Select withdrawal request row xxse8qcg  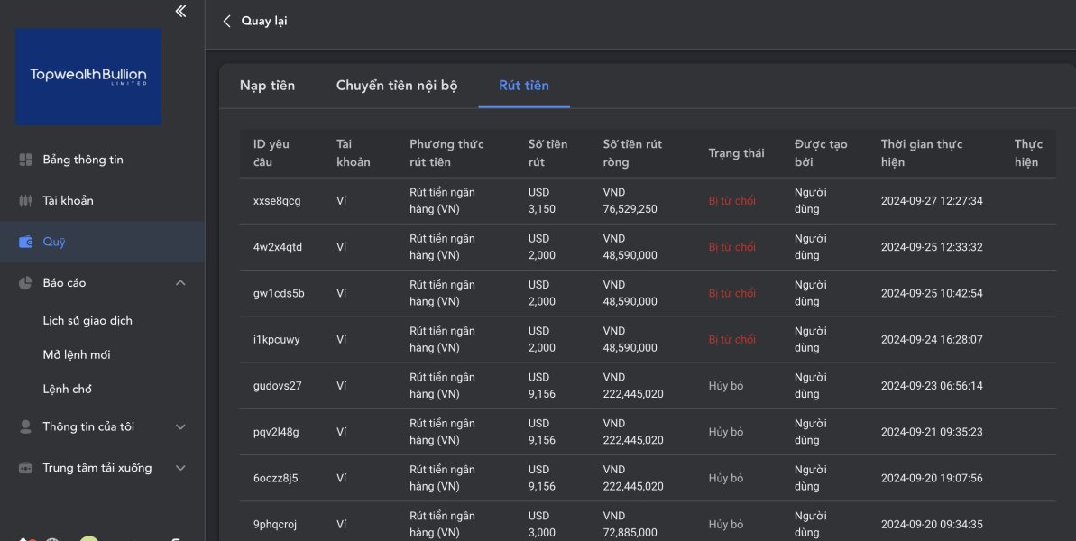pos(277,201)
